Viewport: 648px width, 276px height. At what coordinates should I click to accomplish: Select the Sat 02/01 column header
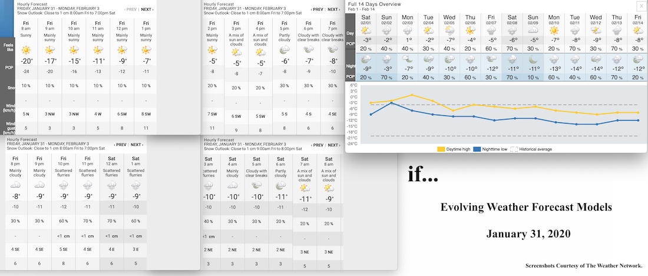click(366, 19)
